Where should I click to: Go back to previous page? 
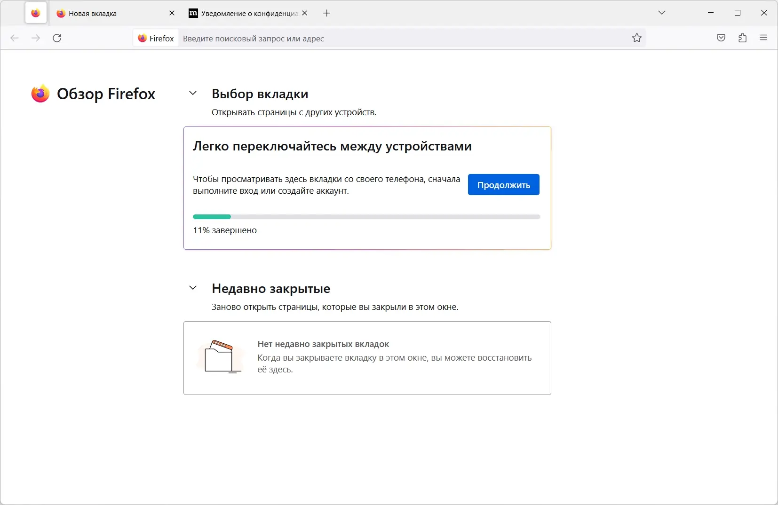pos(15,38)
